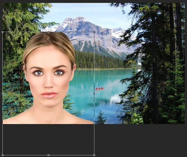Click the top-left transform corner handle
187x157 pixels.
click(x=2, y=32)
